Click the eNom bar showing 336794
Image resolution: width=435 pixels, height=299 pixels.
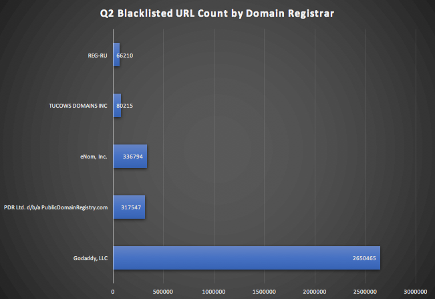coord(130,157)
